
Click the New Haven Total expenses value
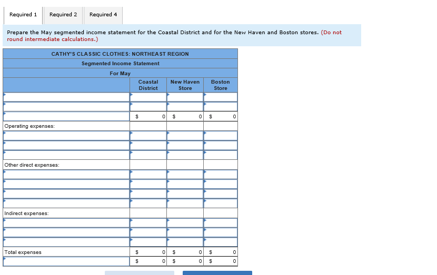(x=185, y=252)
